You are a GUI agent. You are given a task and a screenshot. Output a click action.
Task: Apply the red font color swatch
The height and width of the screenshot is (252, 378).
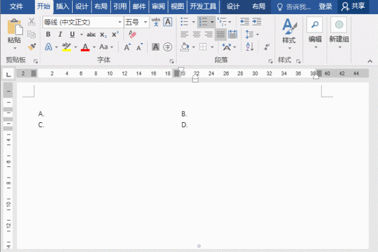85,50
